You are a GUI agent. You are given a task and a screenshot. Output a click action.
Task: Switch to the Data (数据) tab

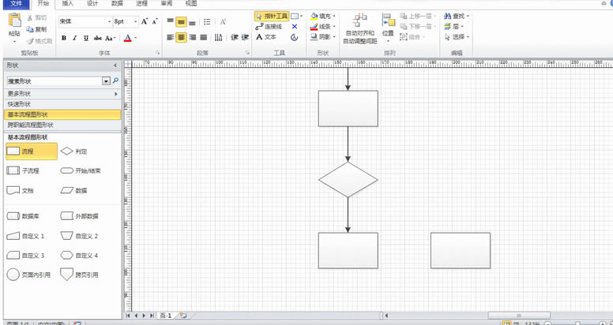pyautogui.click(x=117, y=4)
